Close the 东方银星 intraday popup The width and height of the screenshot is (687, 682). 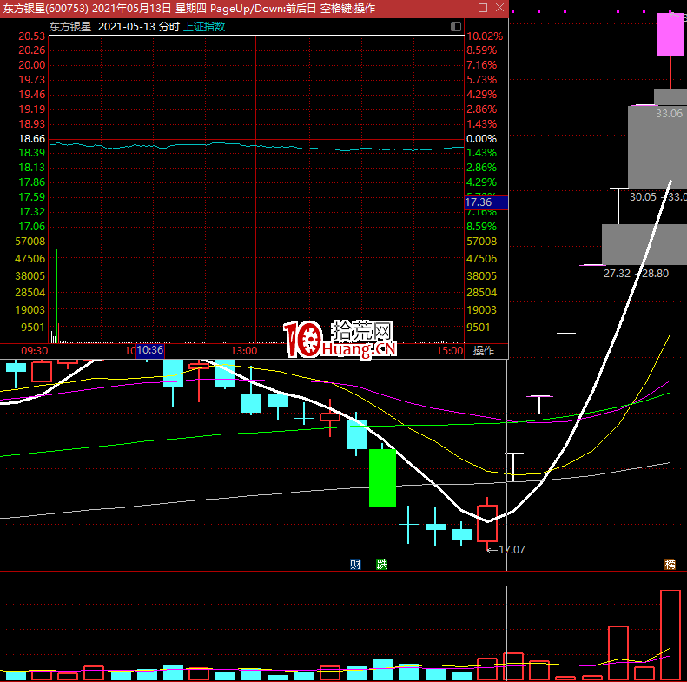point(499,8)
